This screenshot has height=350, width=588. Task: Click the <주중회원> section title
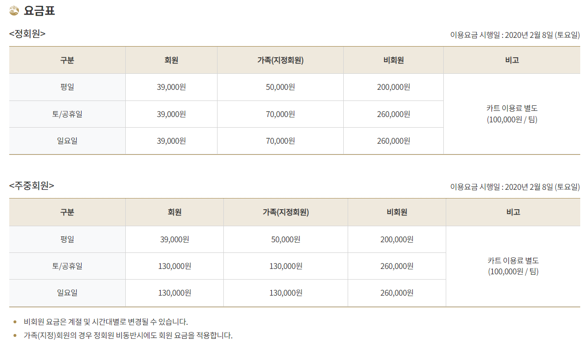click(x=32, y=185)
